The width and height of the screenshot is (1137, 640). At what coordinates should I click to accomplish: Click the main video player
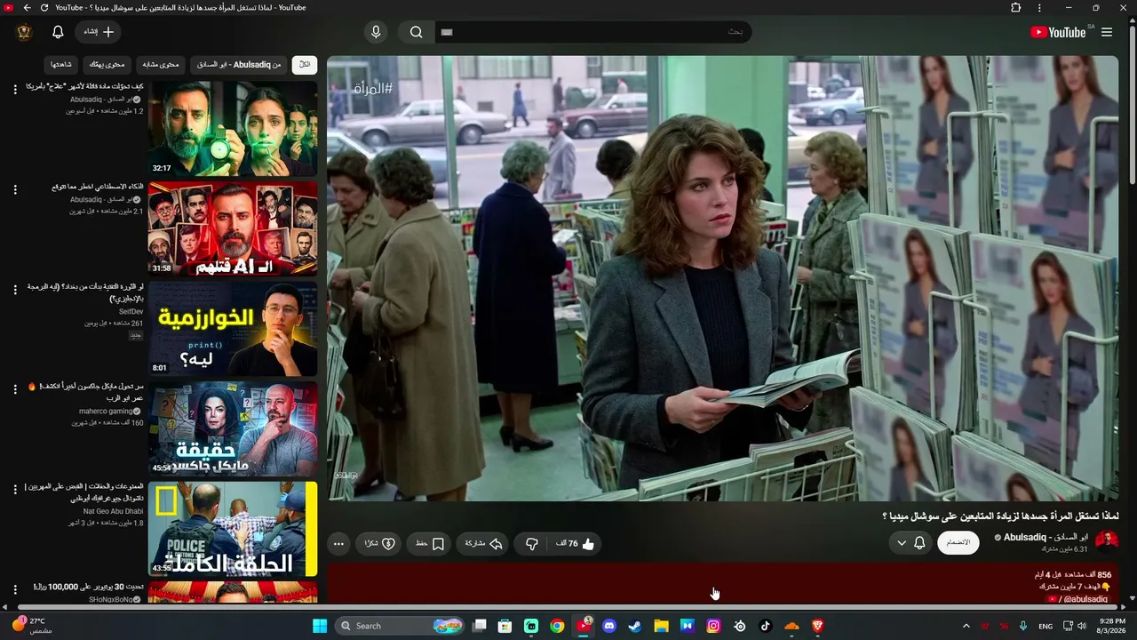(722, 278)
